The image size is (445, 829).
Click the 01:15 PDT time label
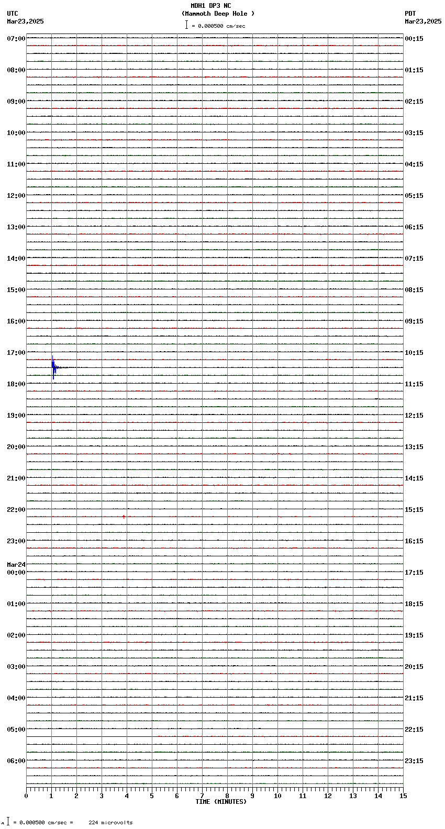[414, 70]
